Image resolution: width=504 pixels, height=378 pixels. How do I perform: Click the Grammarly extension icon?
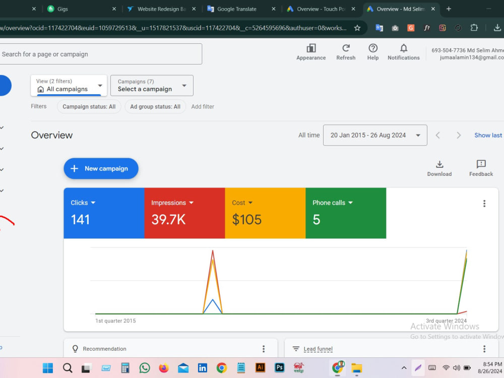tap(411, 28)
